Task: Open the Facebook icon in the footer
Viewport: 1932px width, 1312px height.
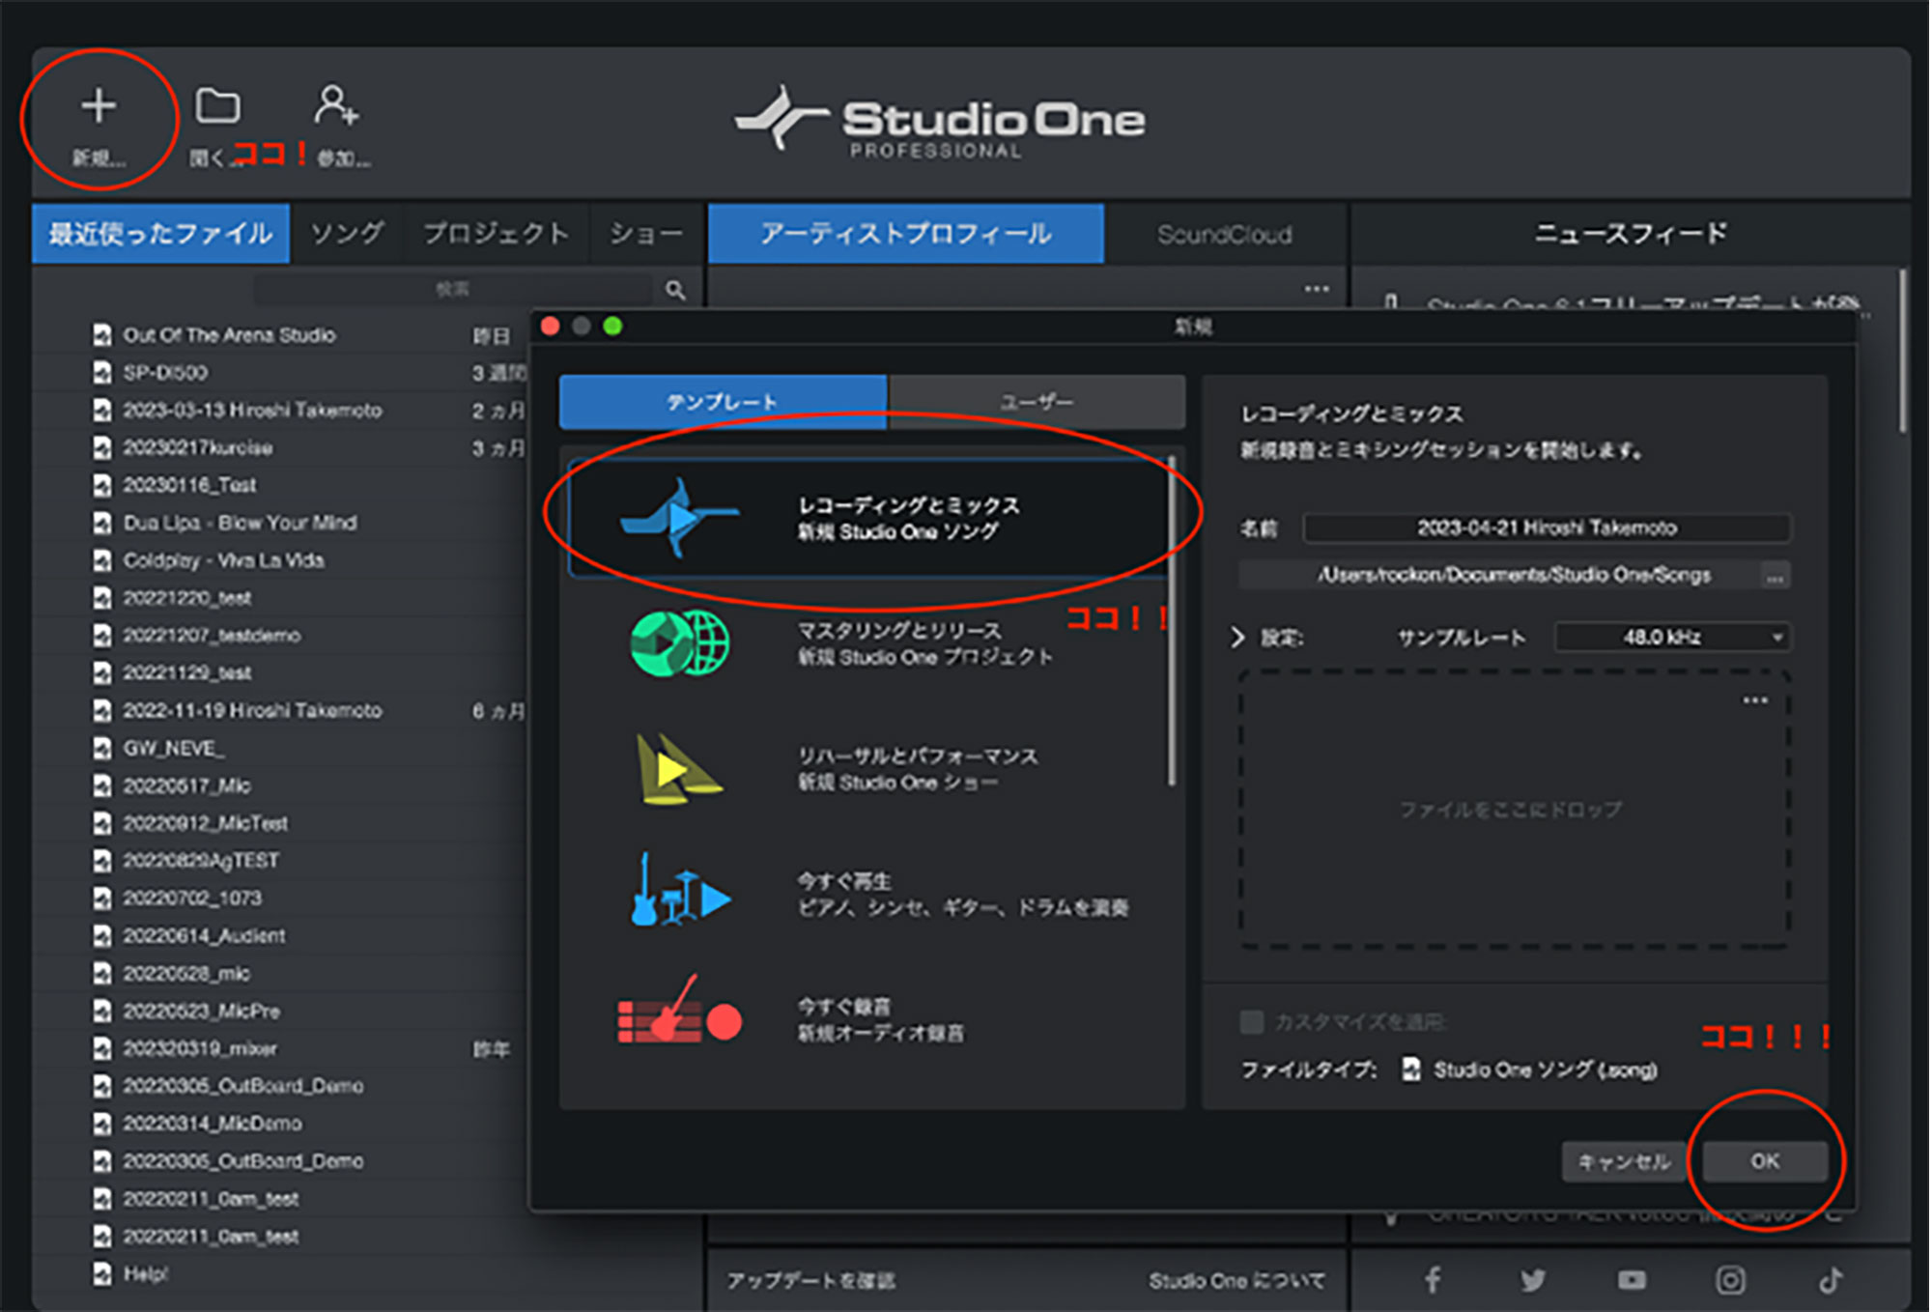Action: 1434,1280
